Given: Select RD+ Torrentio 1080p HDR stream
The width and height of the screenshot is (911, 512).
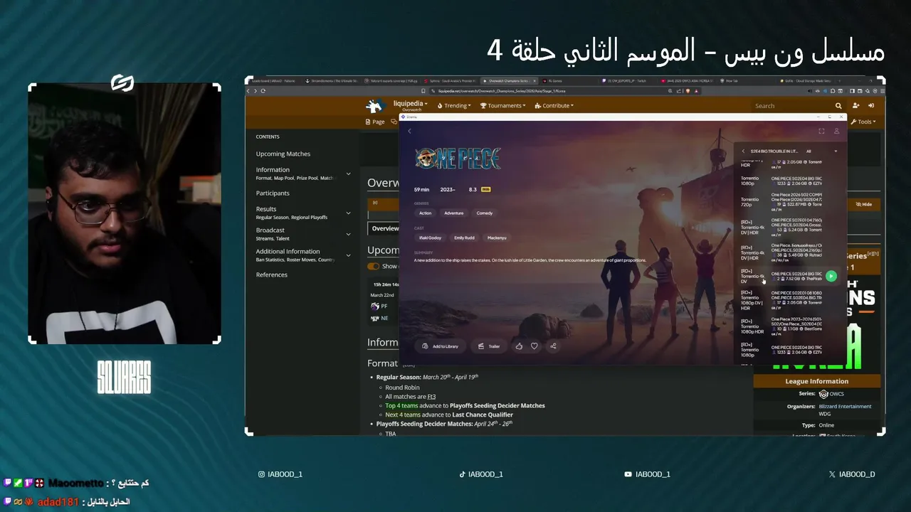Looking at the screenshot, I should (x=790, y=326).
